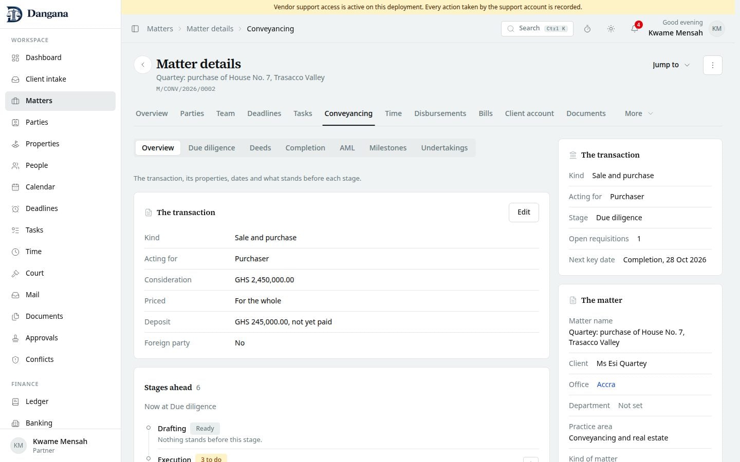Open notifications bell with 4 badge
The height and width of the screenshot is (462, 740).
click(x=635, y=29)
